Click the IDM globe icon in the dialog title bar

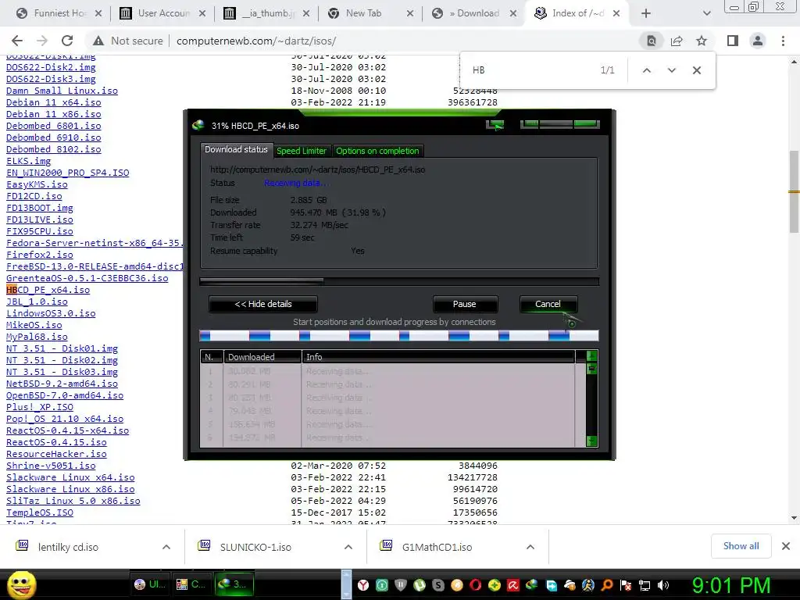(x=198, y=125)
